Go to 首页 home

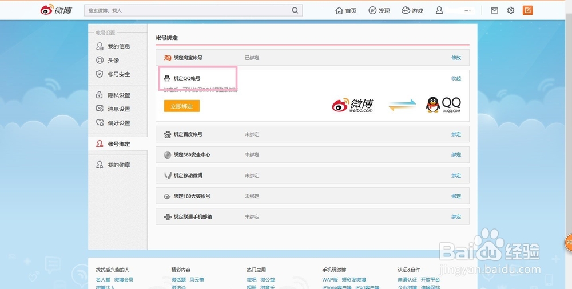coord(346,11)
